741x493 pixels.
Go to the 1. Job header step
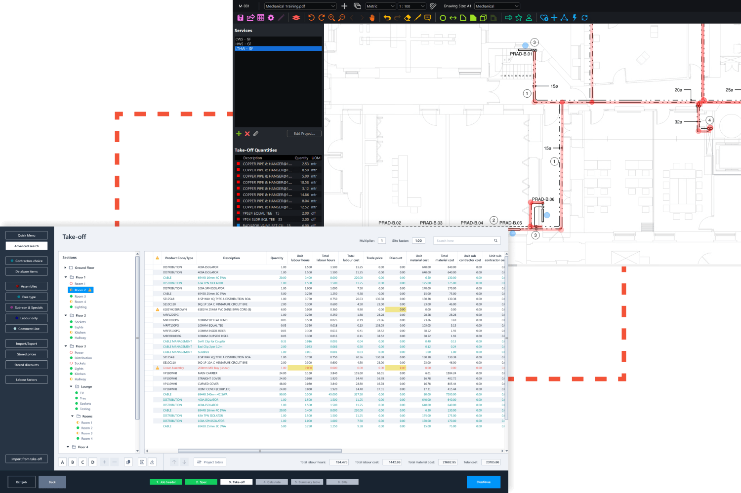coord(166,482)
